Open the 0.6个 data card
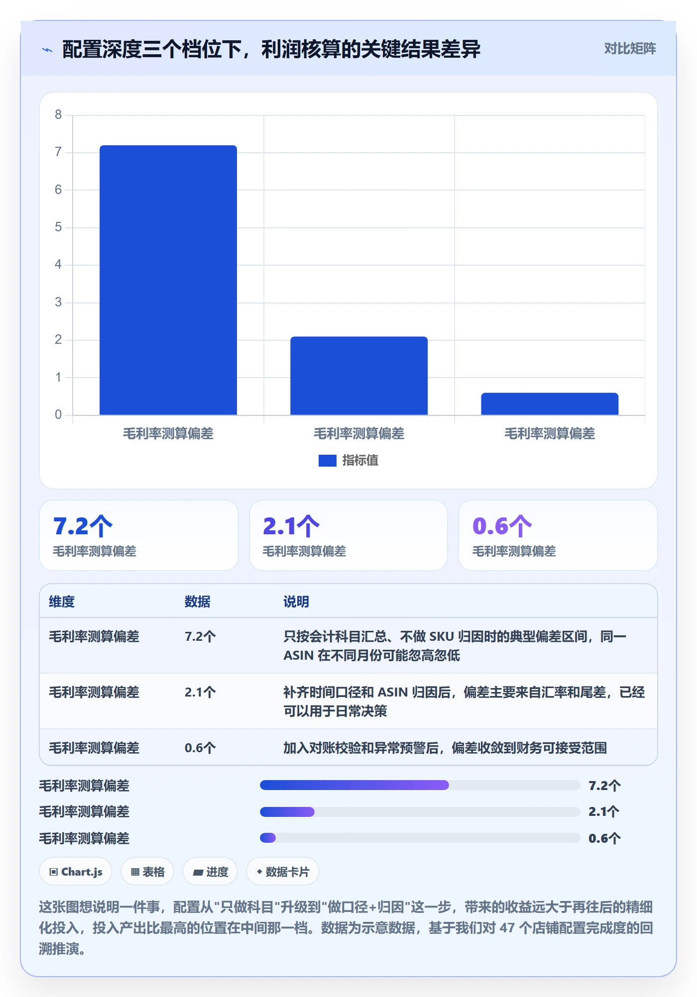The height and width of the screenshot is (997, 697). [x=558, y=535]
